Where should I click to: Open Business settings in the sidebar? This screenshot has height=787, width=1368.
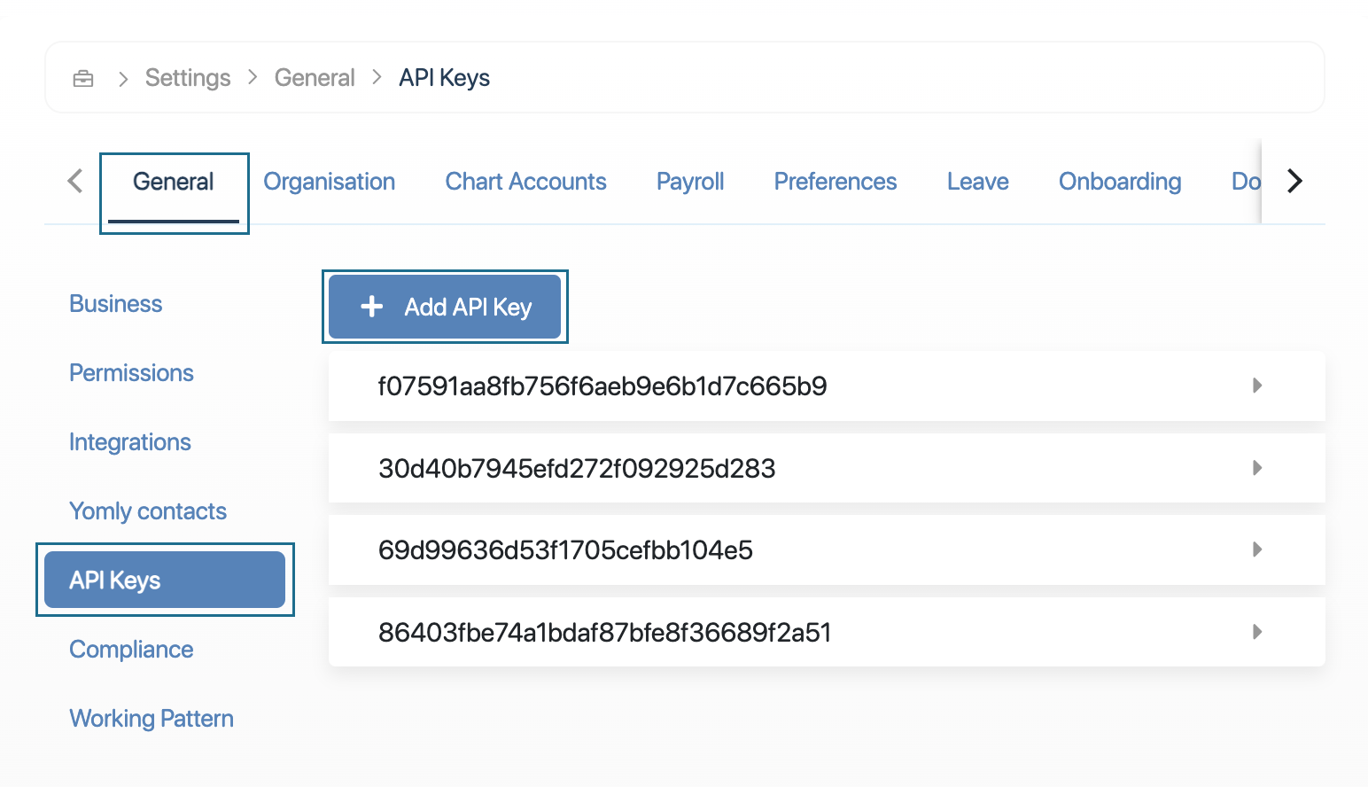point(116,304)
